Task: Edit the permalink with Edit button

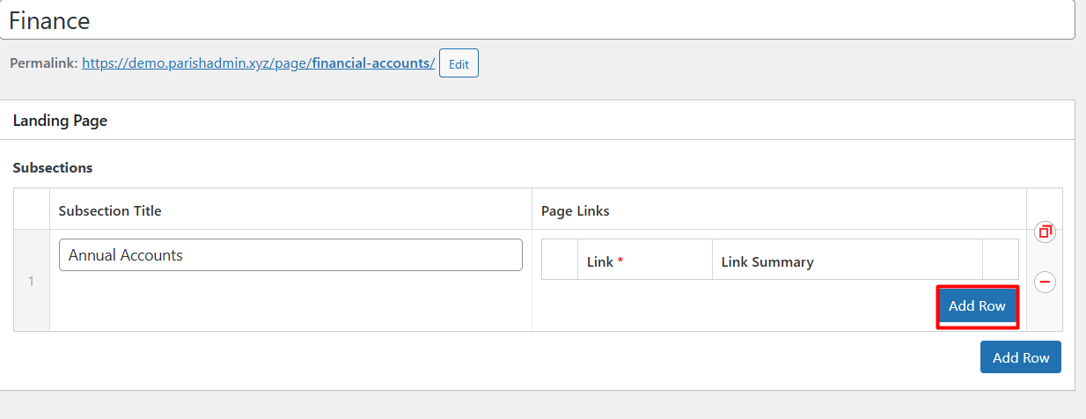Action: click(459, 64)
